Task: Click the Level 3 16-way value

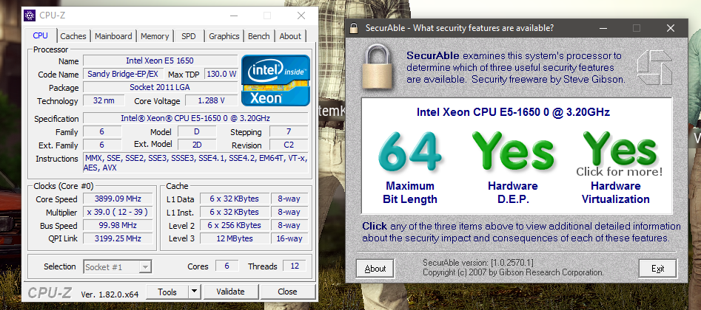Action: [x=289, y=238]
